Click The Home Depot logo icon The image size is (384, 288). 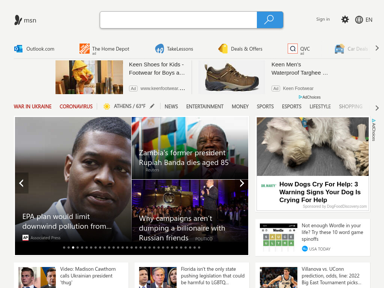point(84,48)
